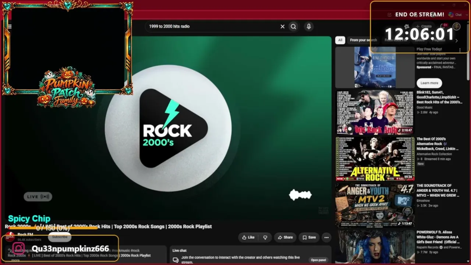Start voice search with the microphone icon
The width and height of the screenshot is (471, 265).
point(309,26)
